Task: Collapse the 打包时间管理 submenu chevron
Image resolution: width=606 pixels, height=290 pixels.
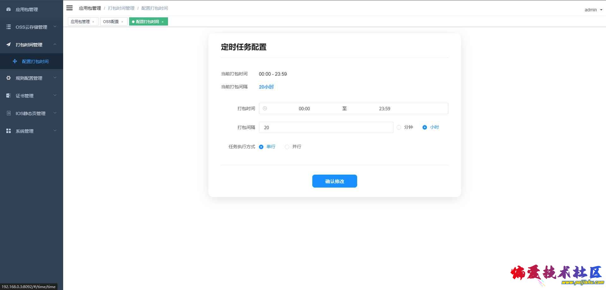Action: (55, 44)
